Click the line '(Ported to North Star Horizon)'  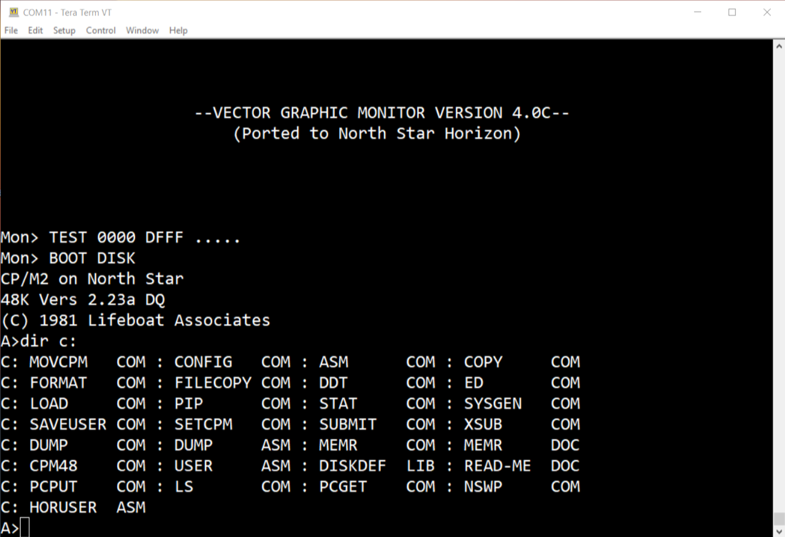coord(377,133)
